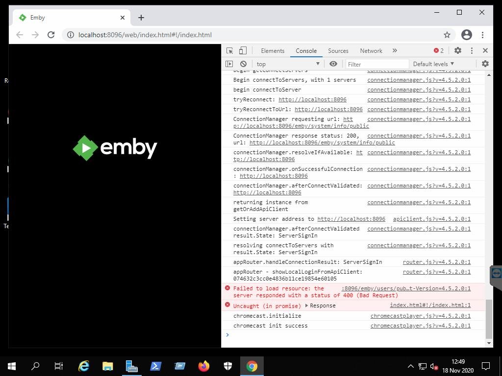Open the Windows Start menu
The width and height of the screenshot is (502, 376).
click(x=12, y=366)
